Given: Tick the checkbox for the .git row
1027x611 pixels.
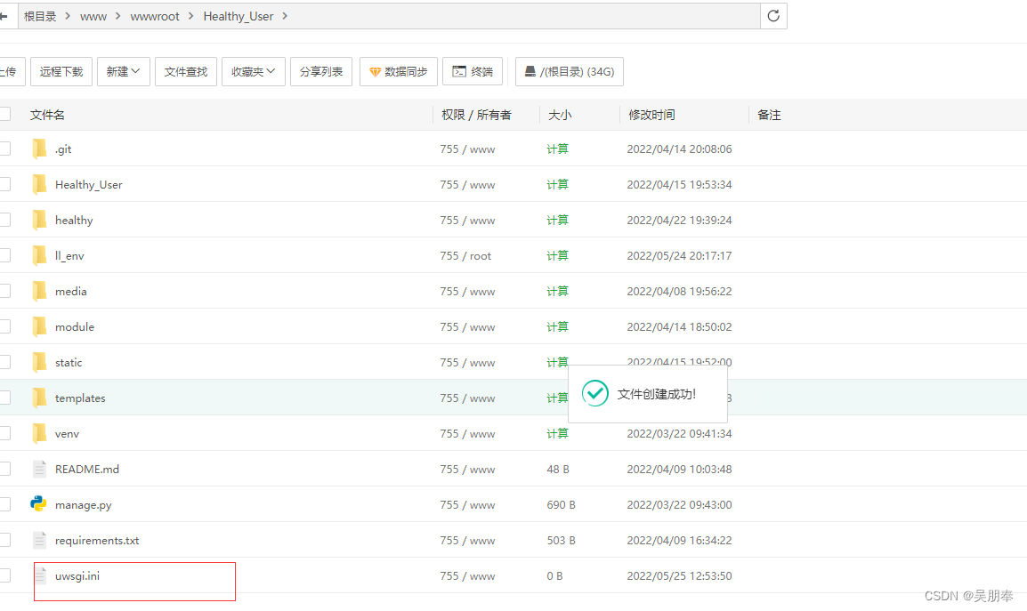Looking at the screenshot, I should click(x=4, y=149).
